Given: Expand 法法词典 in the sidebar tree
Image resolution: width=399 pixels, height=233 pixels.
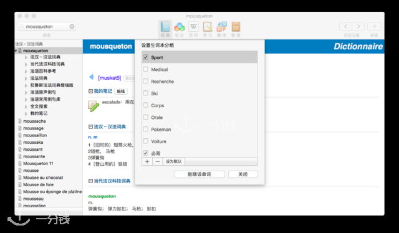Looking at the screenshot, I should [x=26, y=78].
